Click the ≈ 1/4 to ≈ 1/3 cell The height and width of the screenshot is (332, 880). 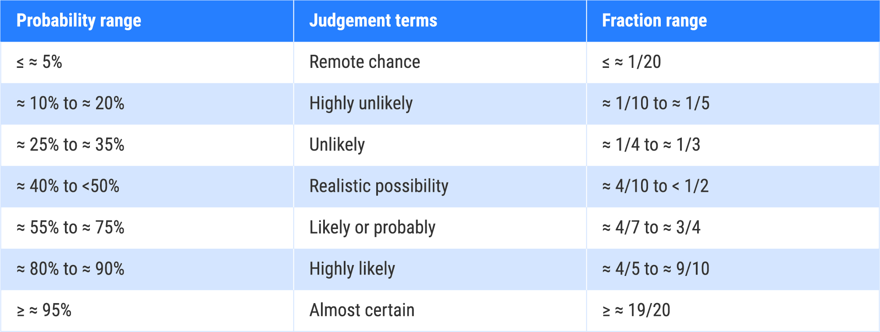coord(733,145)
